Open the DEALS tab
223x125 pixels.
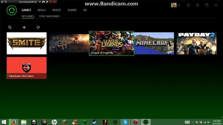[x=41, y=10]
